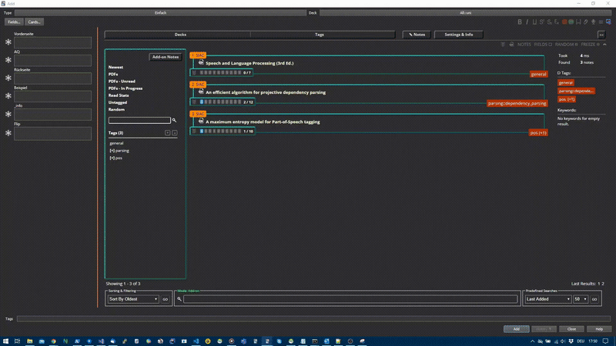Focus the Tags input at bottom
Screen dimensions: 616x346
313,318
